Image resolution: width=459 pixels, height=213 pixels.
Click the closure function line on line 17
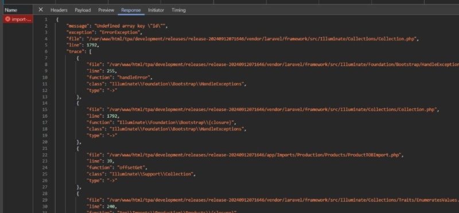pos(161,122)
